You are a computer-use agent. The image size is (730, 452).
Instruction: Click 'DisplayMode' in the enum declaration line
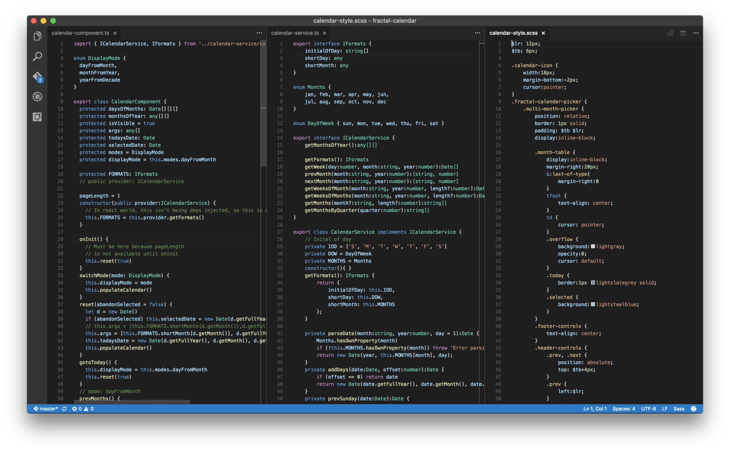click(104, 58)
